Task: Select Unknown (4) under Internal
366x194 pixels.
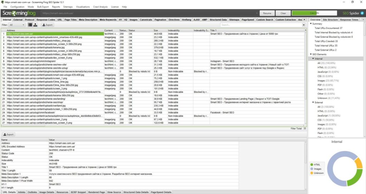Action: (328, 98)
